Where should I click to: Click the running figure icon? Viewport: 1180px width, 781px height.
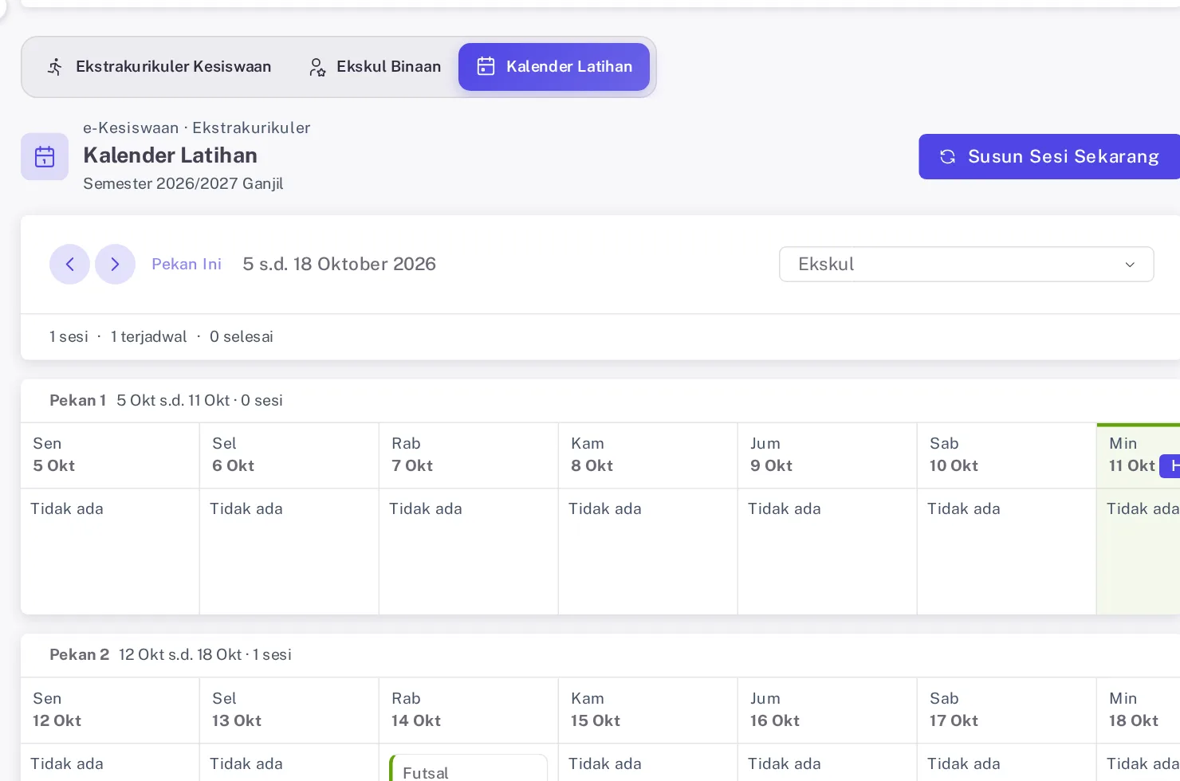[55, 67]
